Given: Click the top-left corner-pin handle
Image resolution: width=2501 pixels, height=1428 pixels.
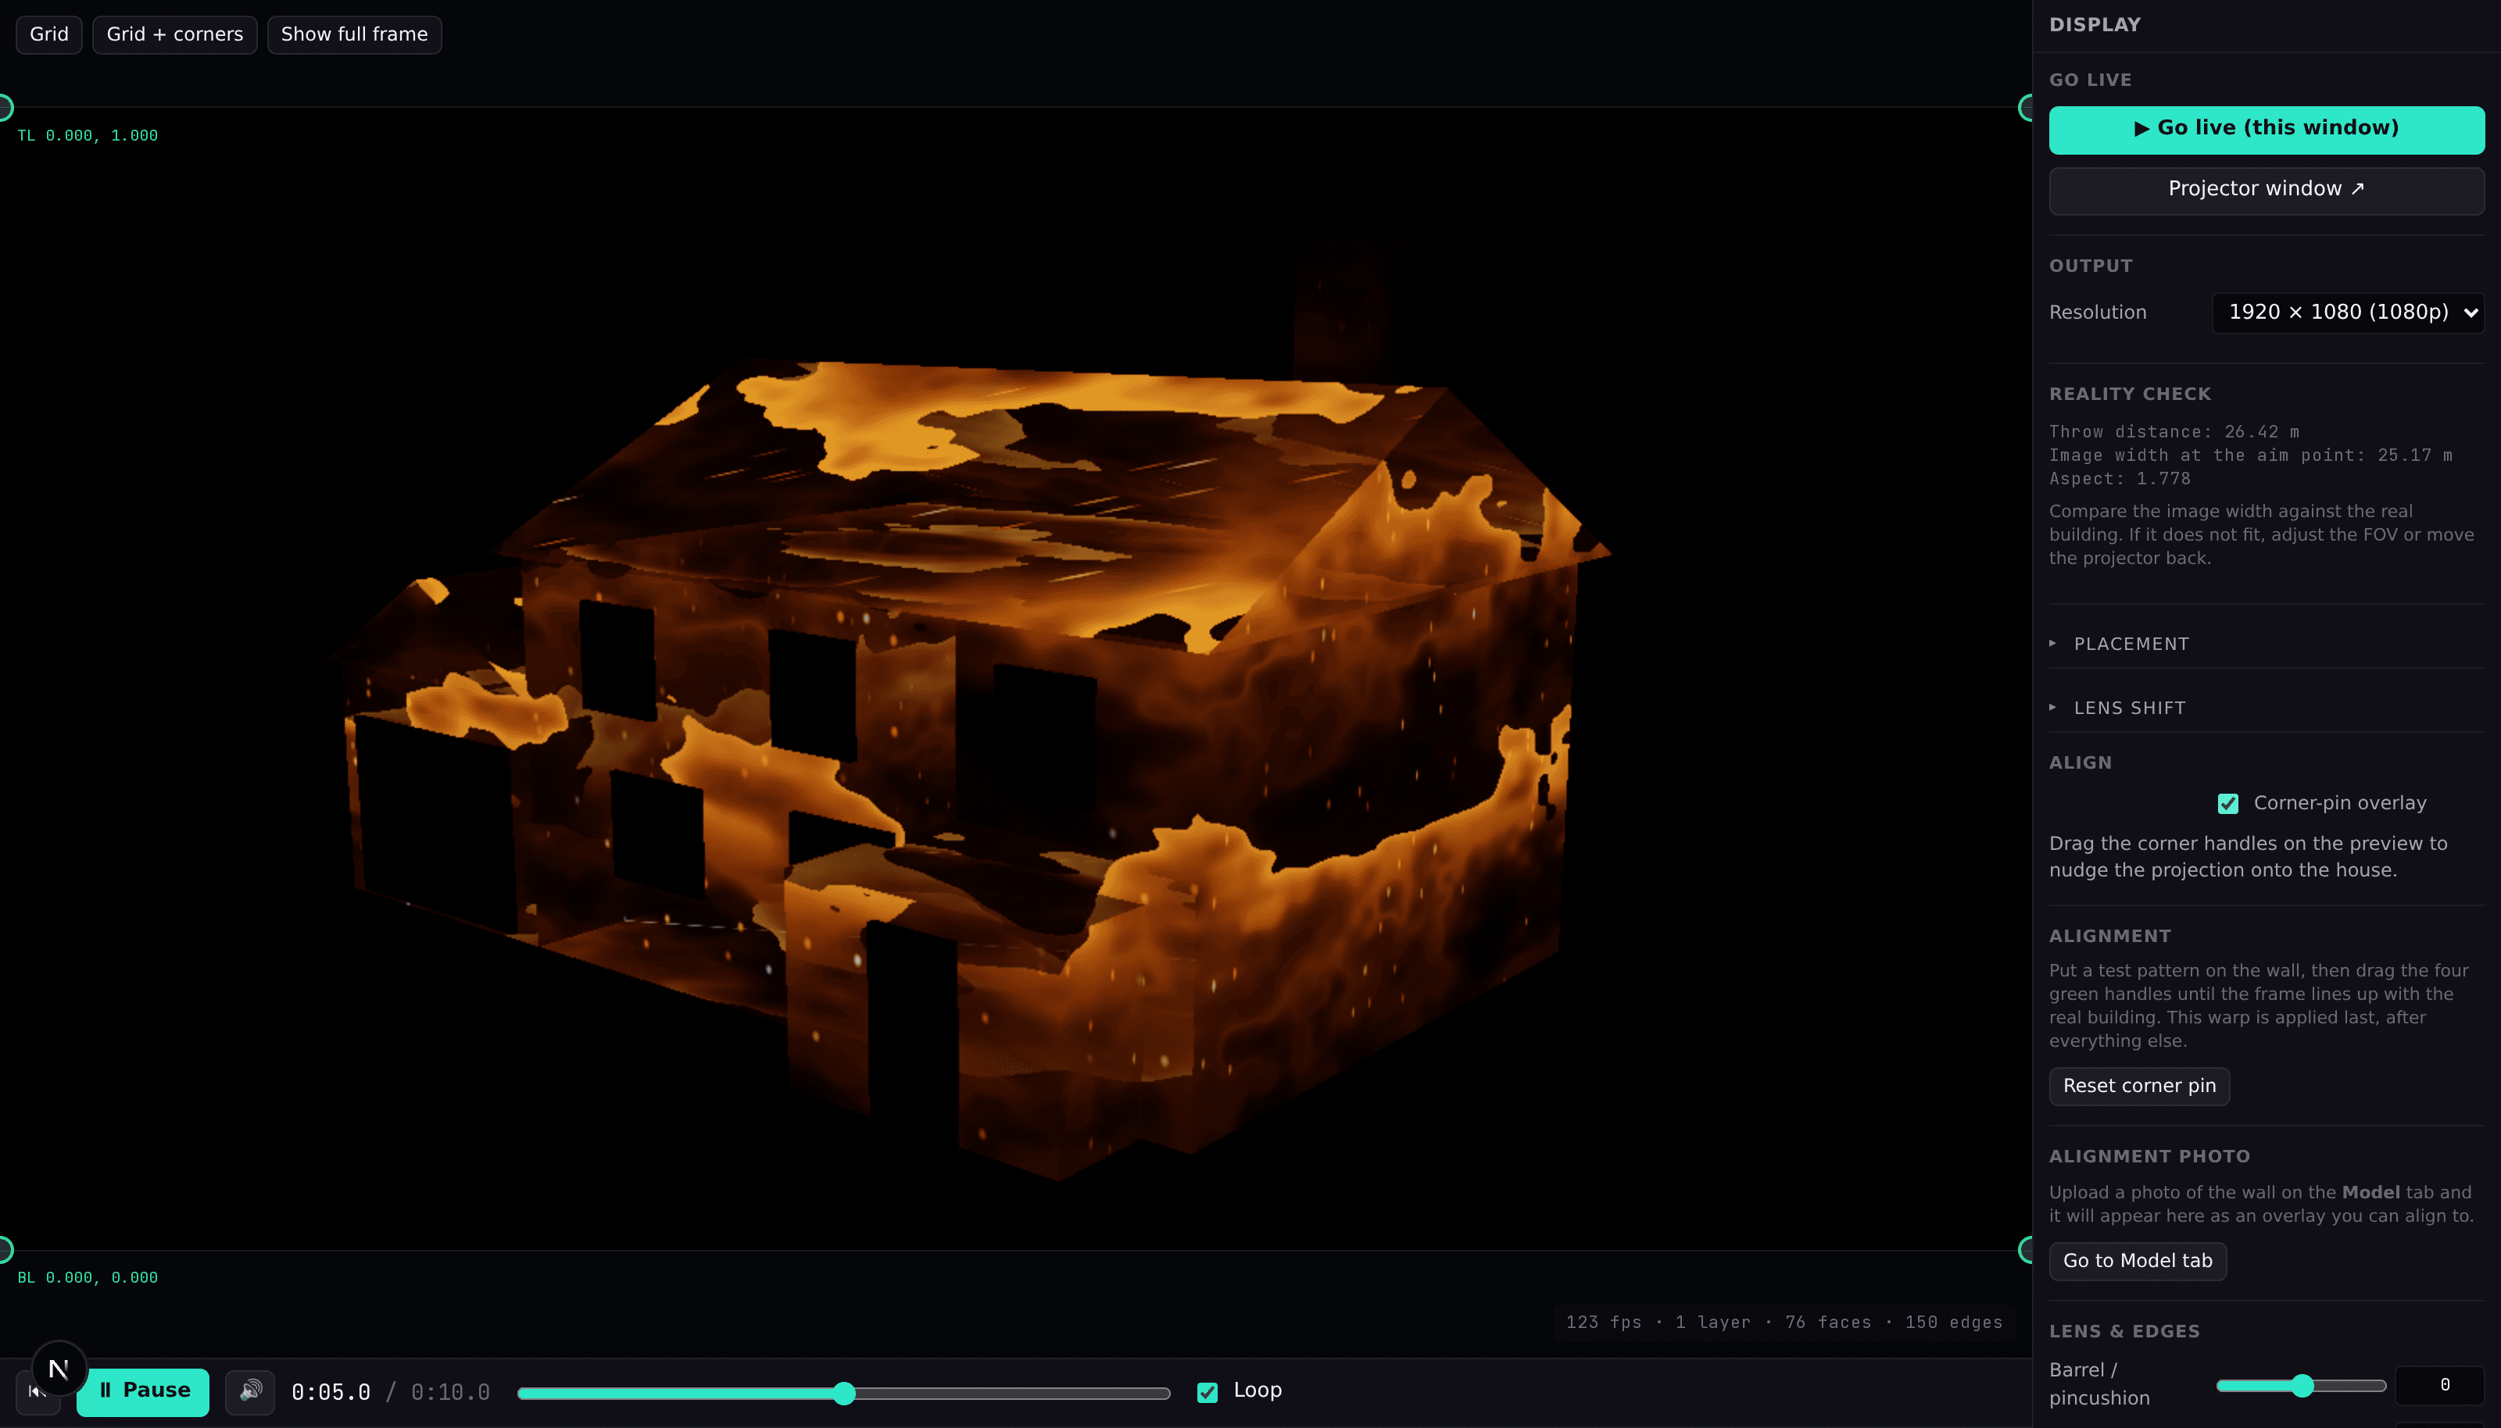Looking at the screenshot, I should [x=3, y=107].
